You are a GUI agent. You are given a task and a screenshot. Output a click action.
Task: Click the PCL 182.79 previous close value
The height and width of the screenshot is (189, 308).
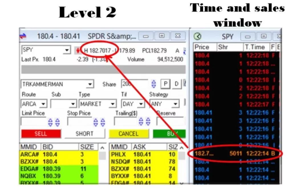click(x=154, y=51)
